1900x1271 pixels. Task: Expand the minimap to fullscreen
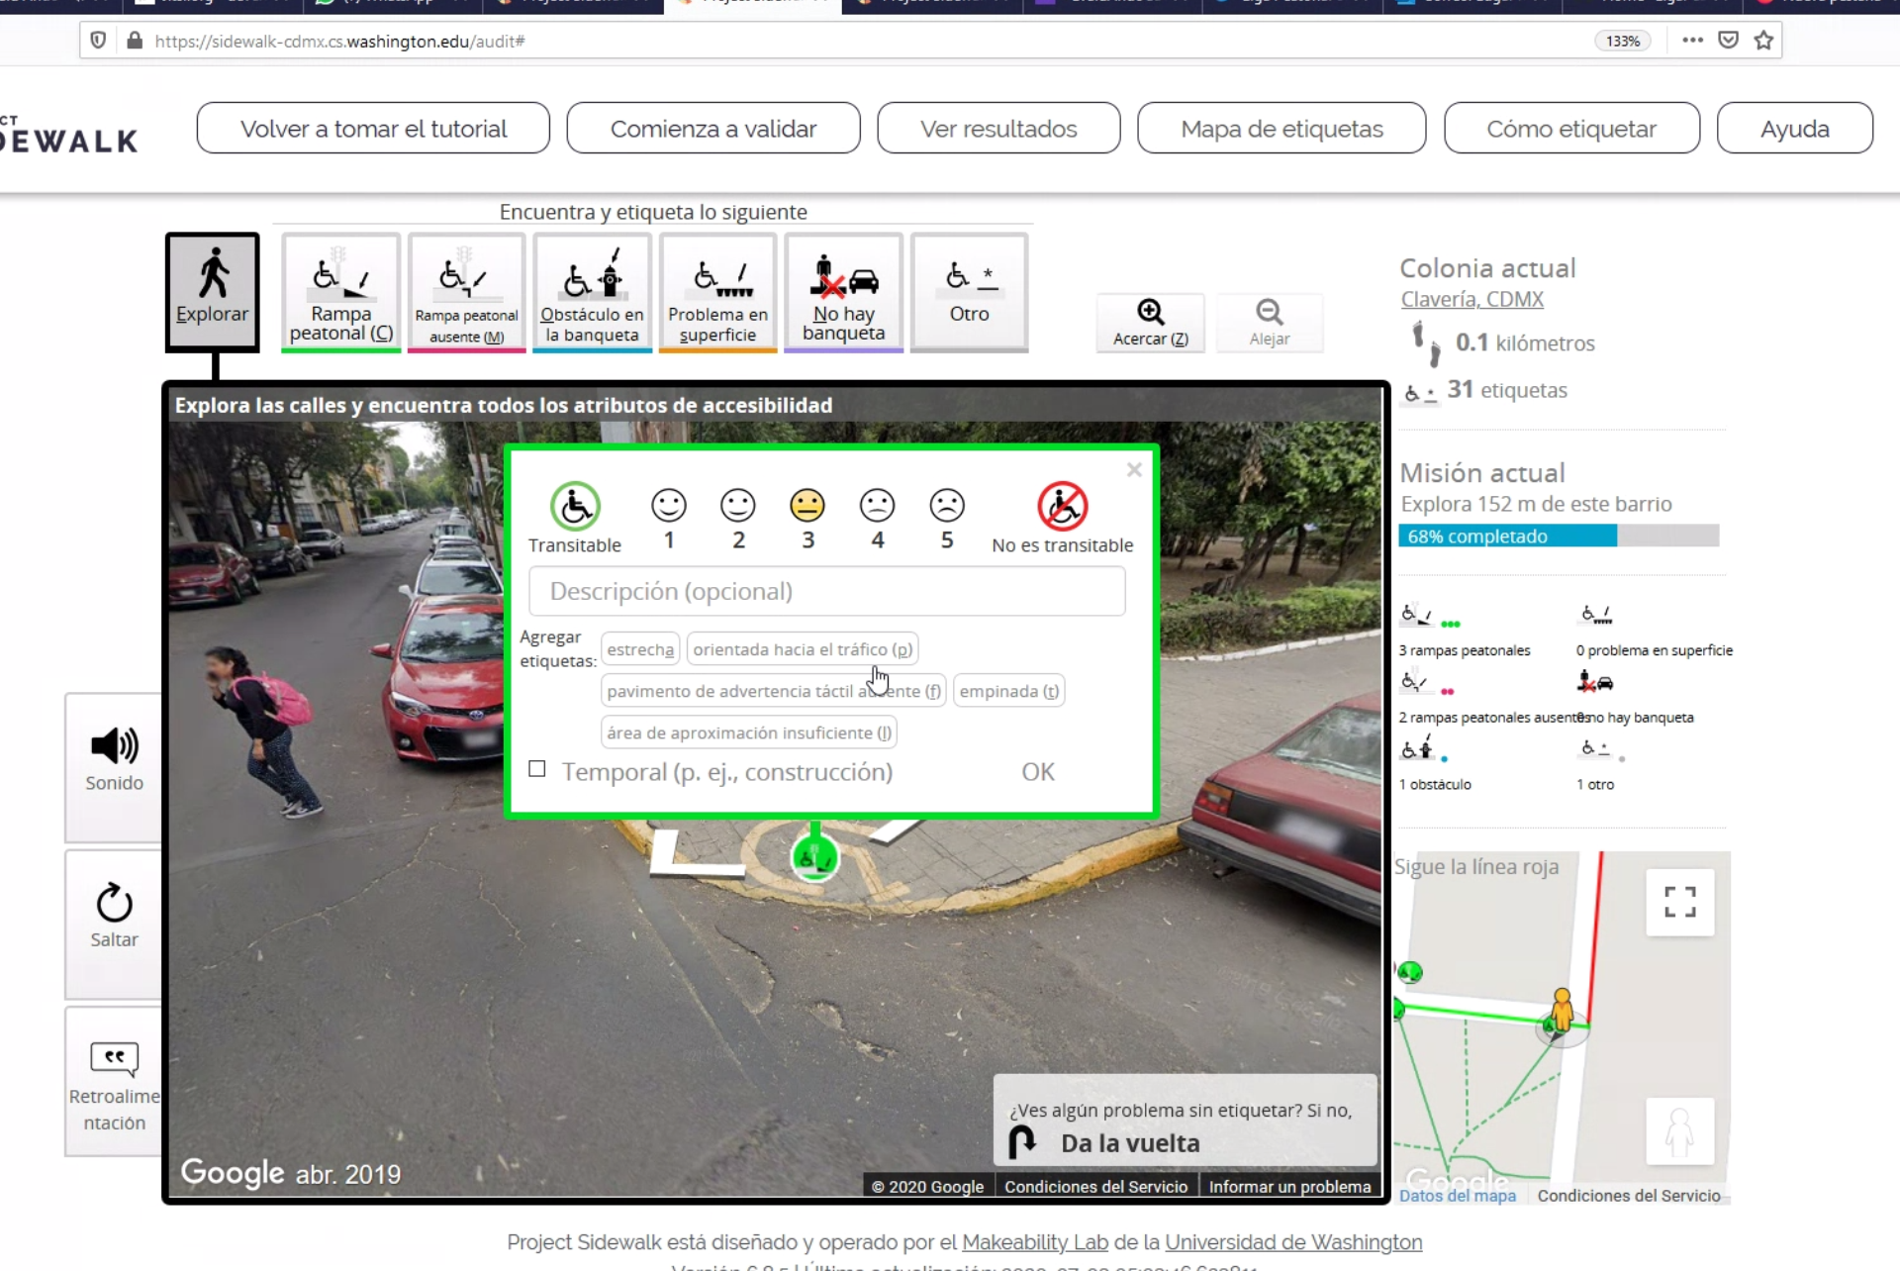pyautogui.click(x=1679, y=902)
